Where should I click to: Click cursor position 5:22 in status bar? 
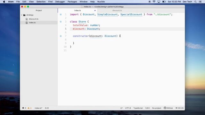(47, 108)
